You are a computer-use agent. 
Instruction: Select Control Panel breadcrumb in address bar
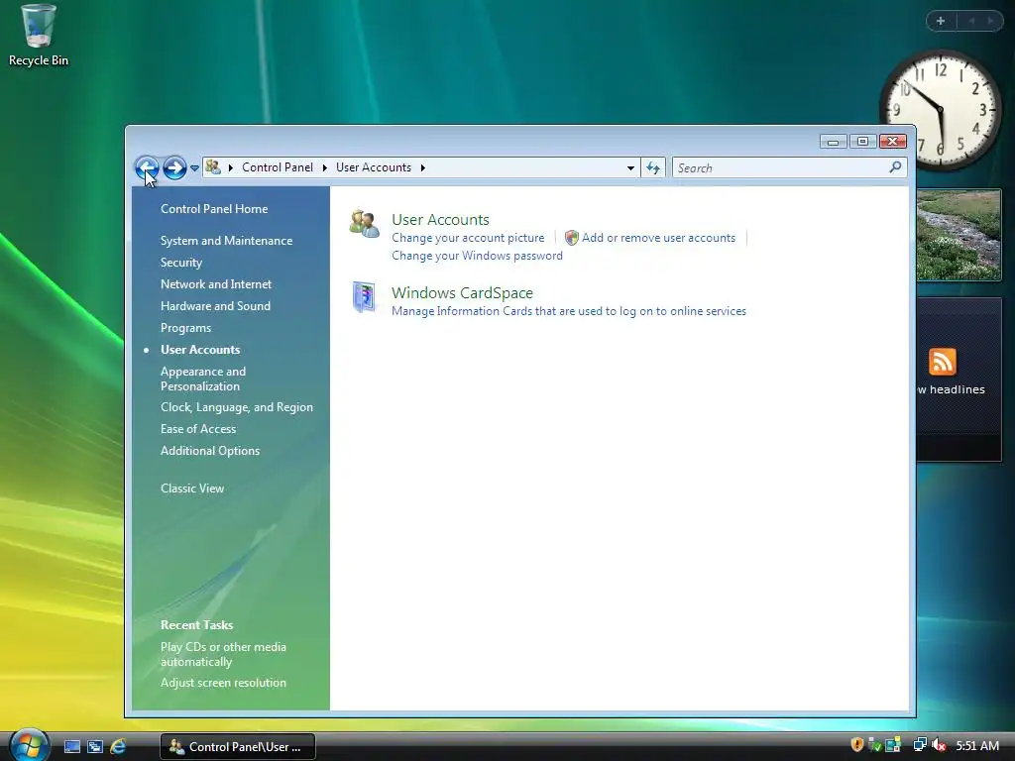278,167
